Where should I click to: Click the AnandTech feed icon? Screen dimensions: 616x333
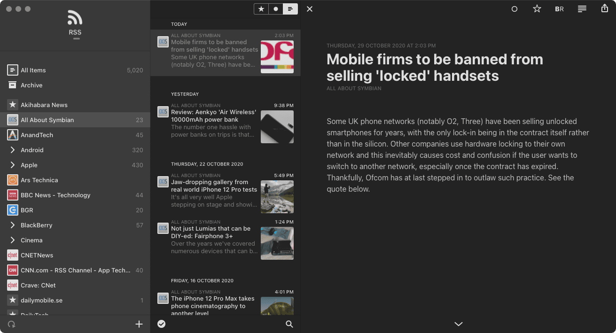(x=13, y=135)
